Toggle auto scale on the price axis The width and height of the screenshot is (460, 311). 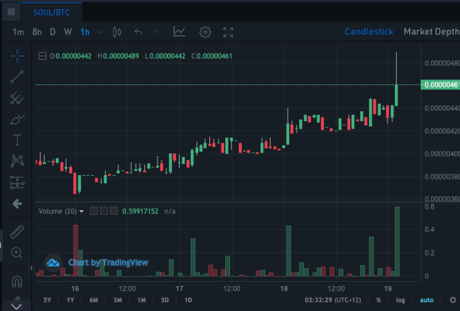click(x=427, y=300)
